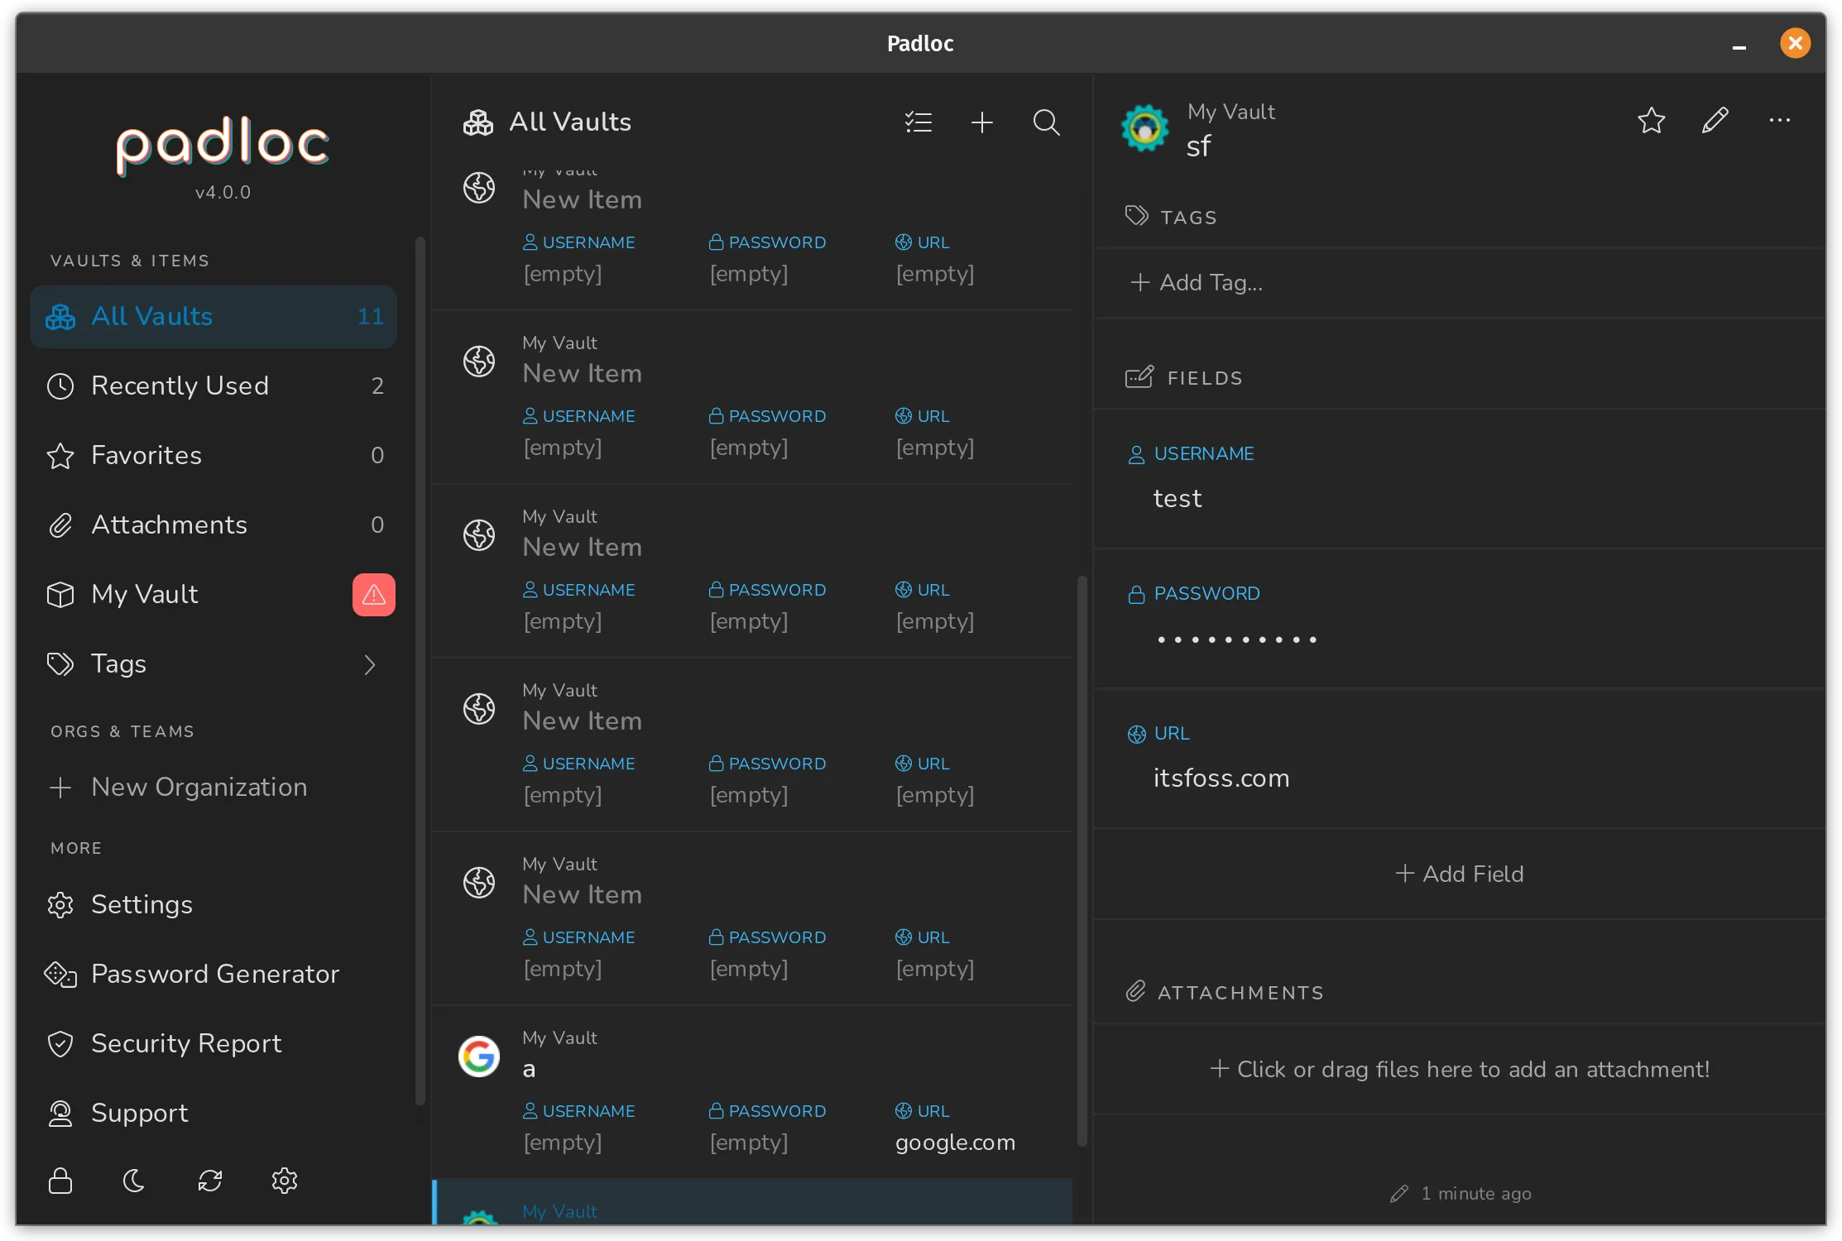The height and width of the screenshot is (1241, 1842).
Task: Synchronize vaults with the refresh icon
Action: tap(209, 1181)
